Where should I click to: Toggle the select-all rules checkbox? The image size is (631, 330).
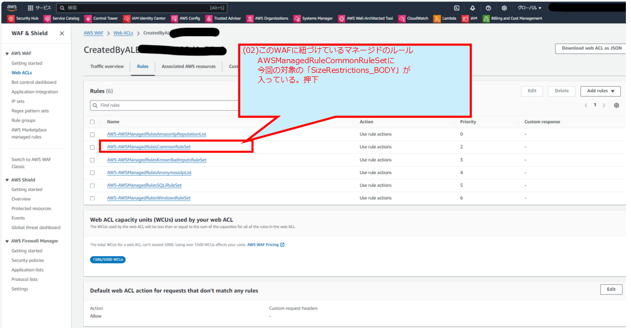[x=92, y=122]
